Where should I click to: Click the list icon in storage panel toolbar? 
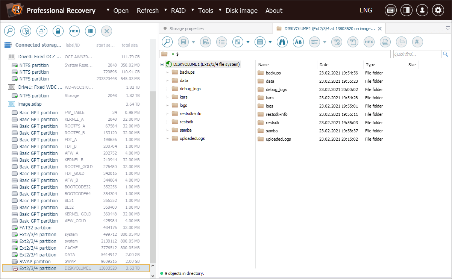[x=90, y=31]
